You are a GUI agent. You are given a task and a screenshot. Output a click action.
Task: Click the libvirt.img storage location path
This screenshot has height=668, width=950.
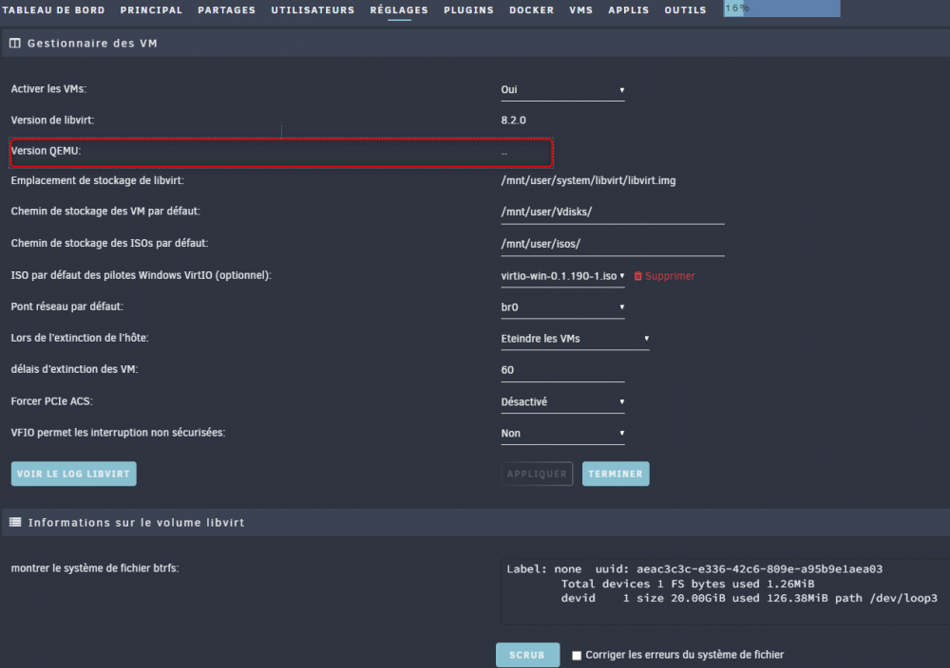pos(588,180)
